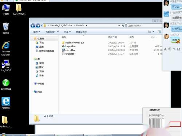Click the 402 KB size of keymaker

point(159,46)
